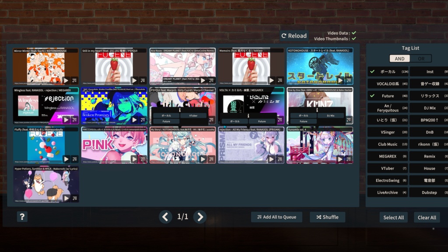The image size is (448, 252).
Task: Play Yunomix vol. 4
Action: (x=340, y=159)
